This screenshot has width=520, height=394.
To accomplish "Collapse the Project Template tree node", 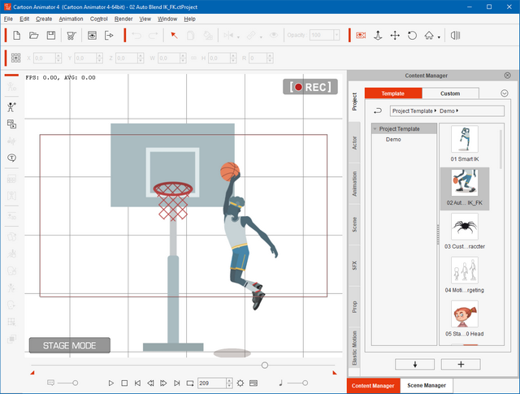I will [x=375, y=128].
